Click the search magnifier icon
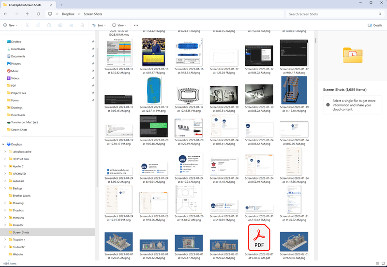387x267 pixels. point(379,14)
